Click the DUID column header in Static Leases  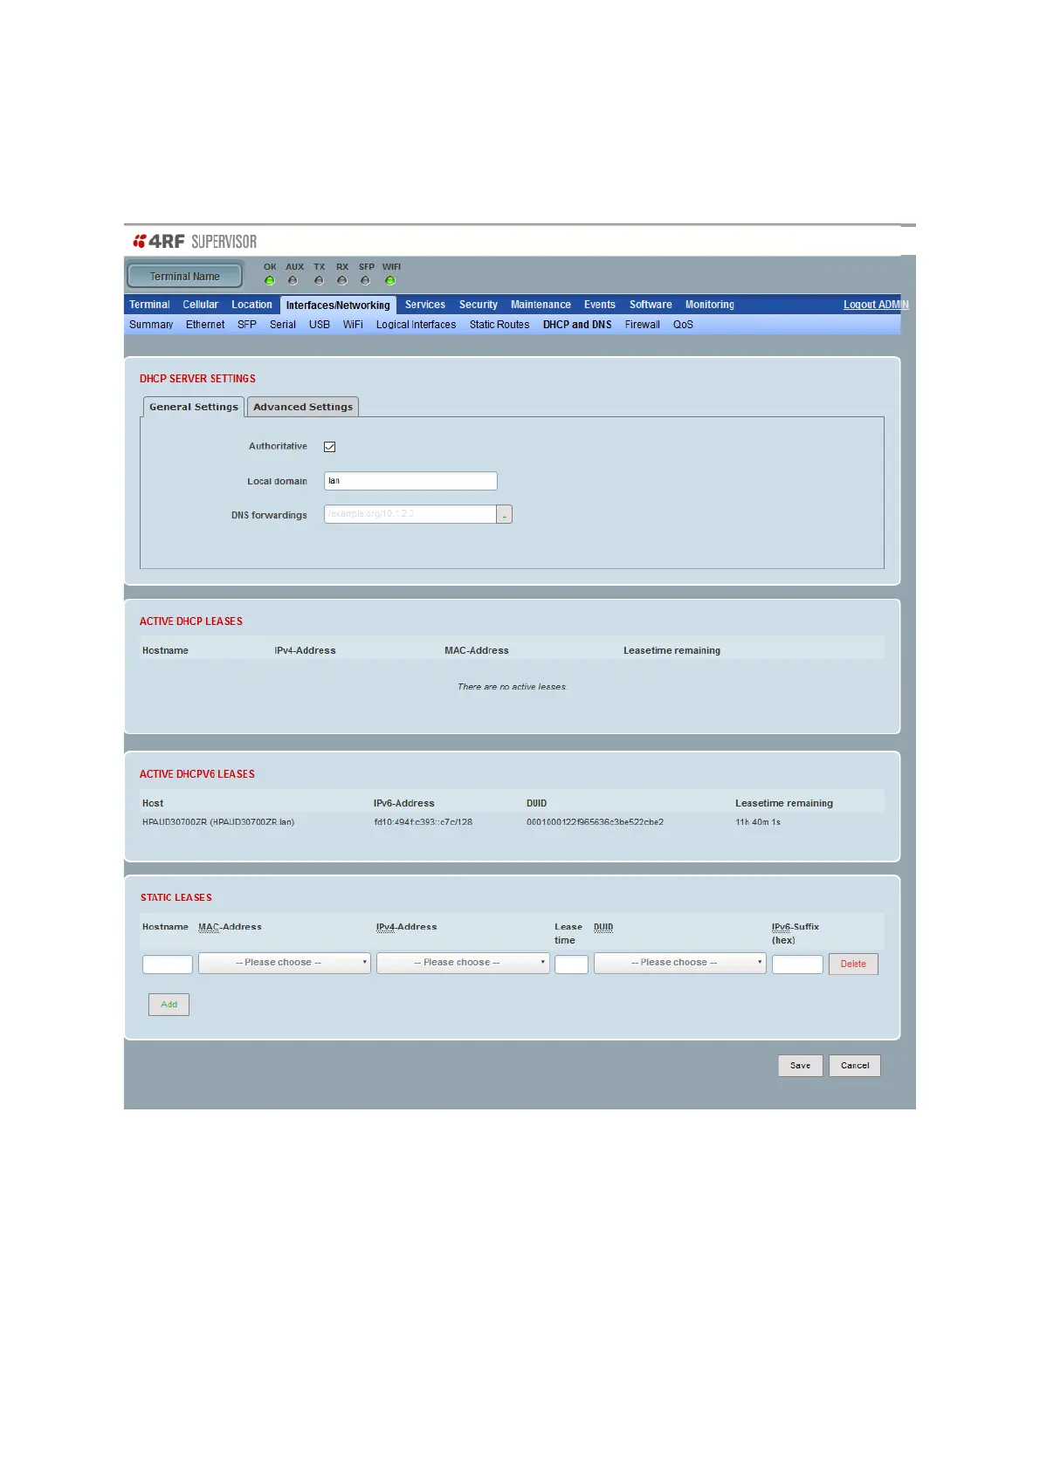point(603,927)
